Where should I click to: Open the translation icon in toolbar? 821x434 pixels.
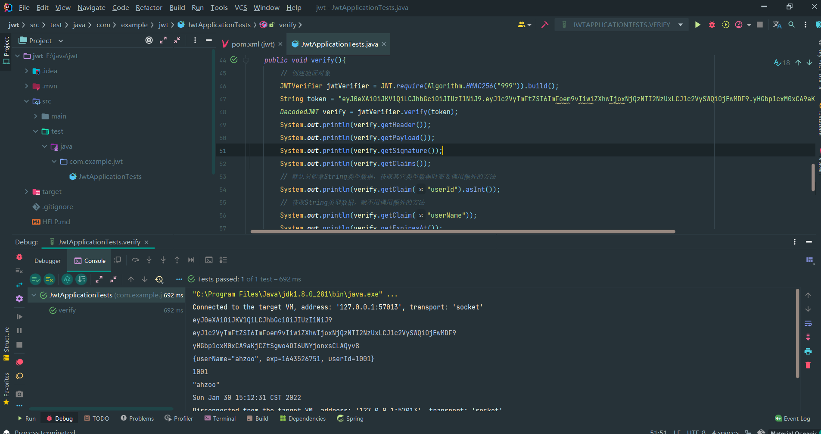[777, 25]
